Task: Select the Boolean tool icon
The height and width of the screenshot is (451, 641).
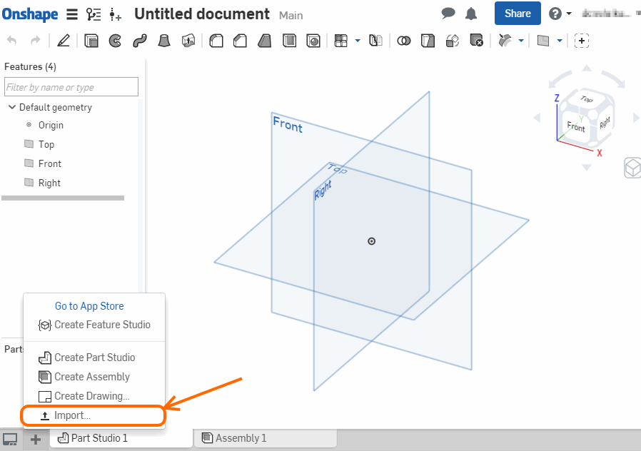Action: pos(404,41)
